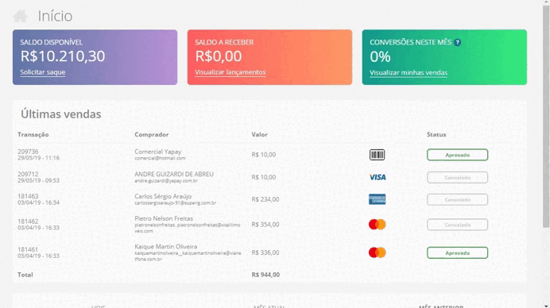Click Cancelado status for Pietro Nelson Freitas
The image size is (550, 308).
pyautogui.click(x=457, y=225)
